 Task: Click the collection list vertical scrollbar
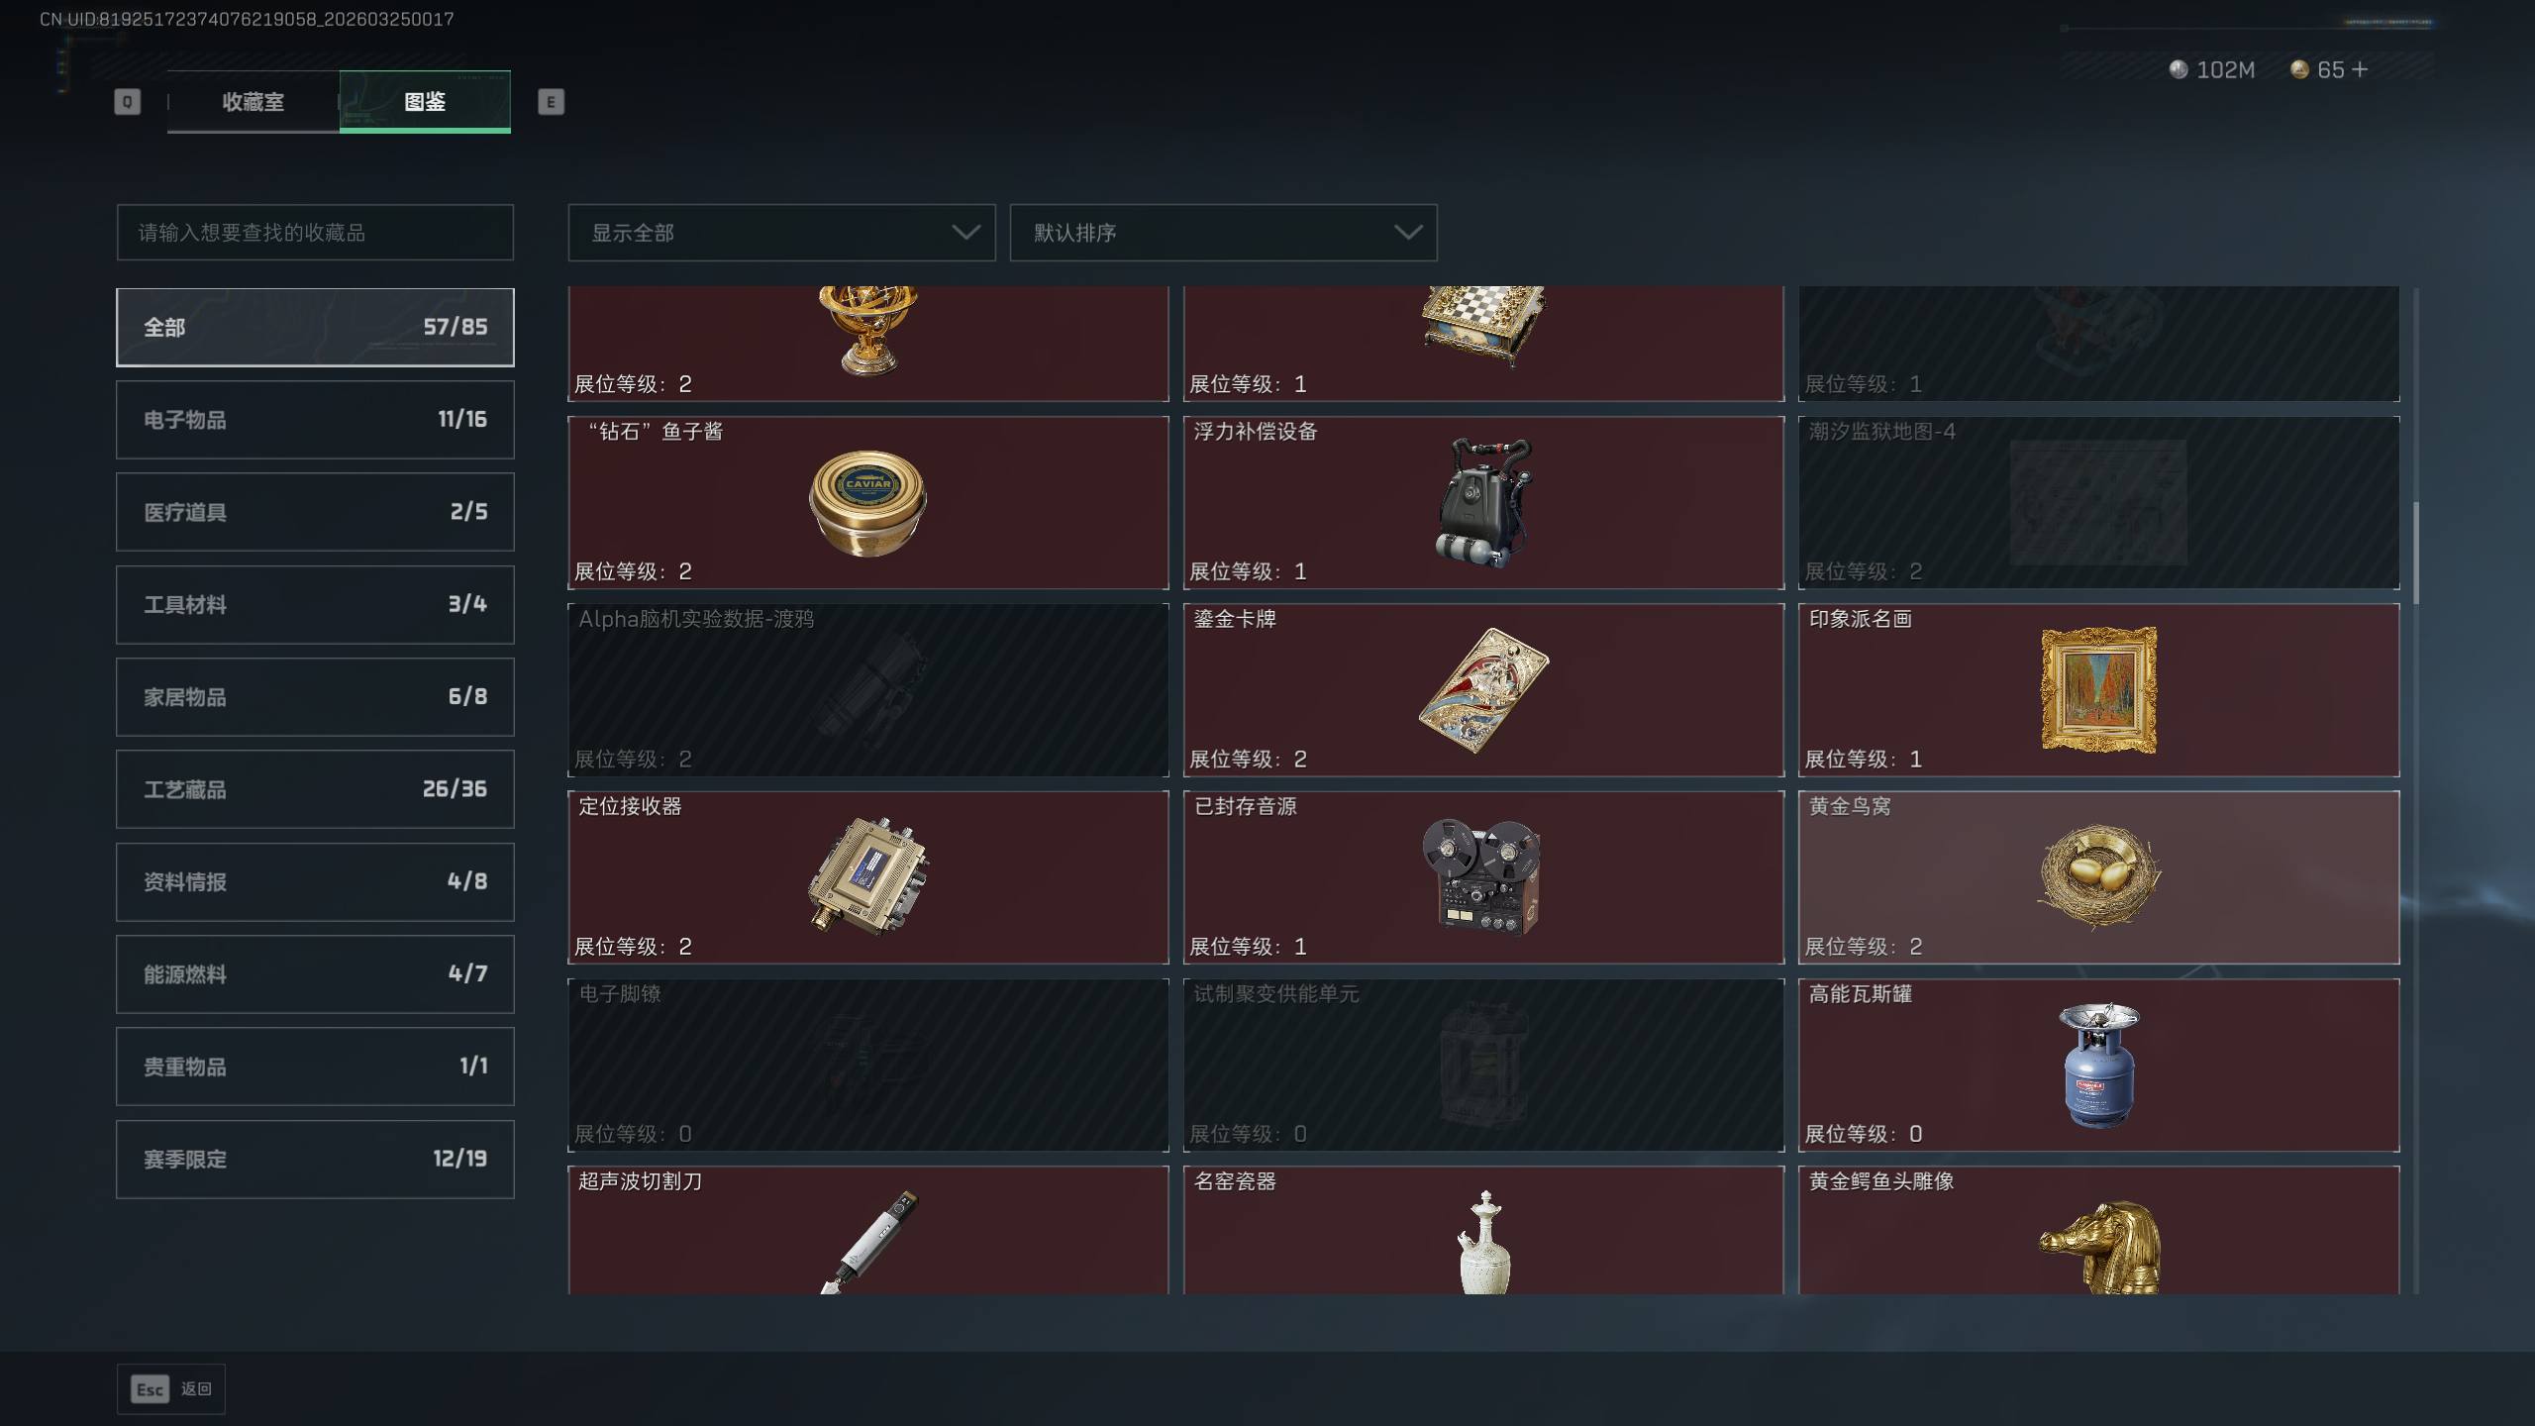click(x=2416, y=553)
